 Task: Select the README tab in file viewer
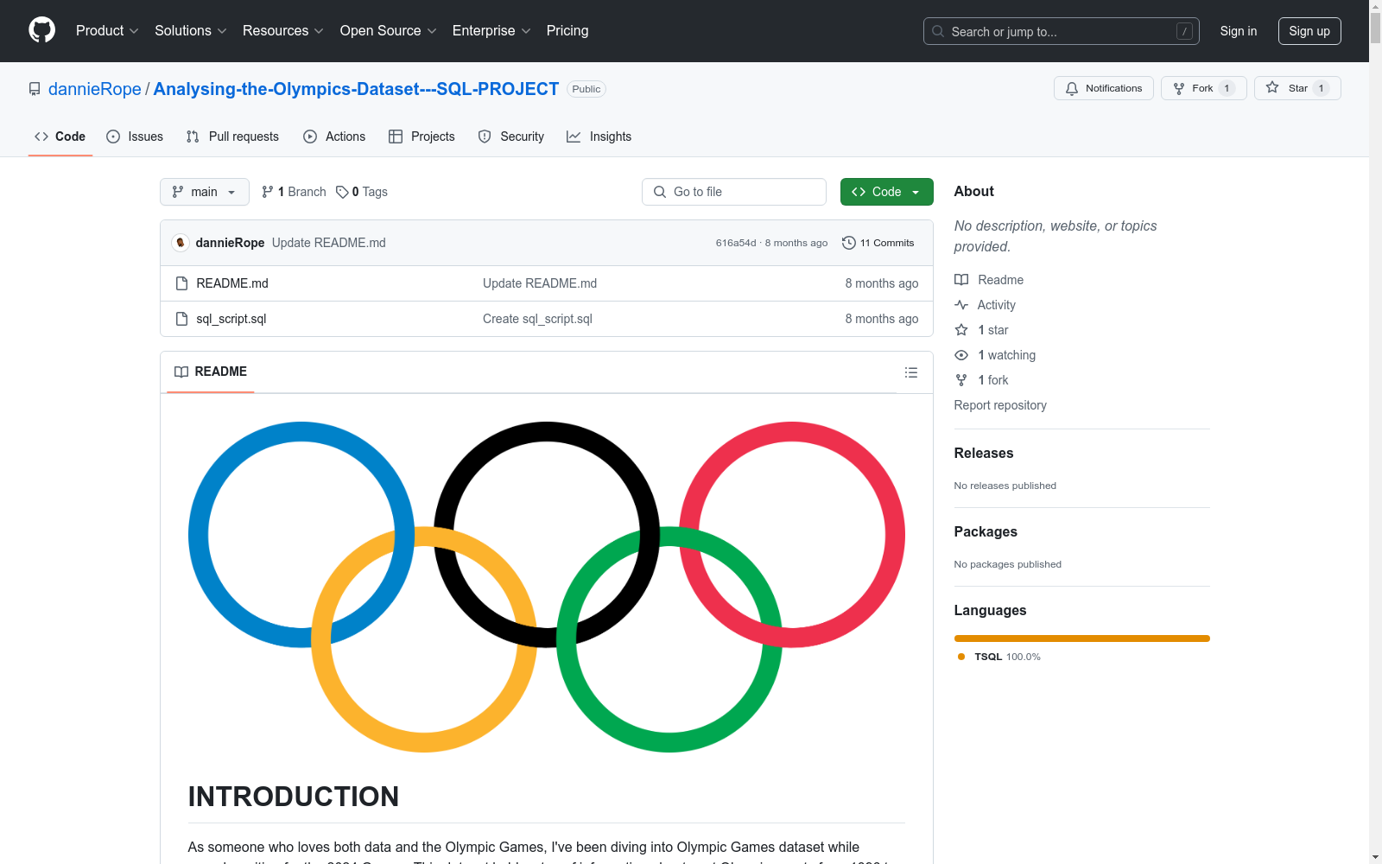pos(211,372)
